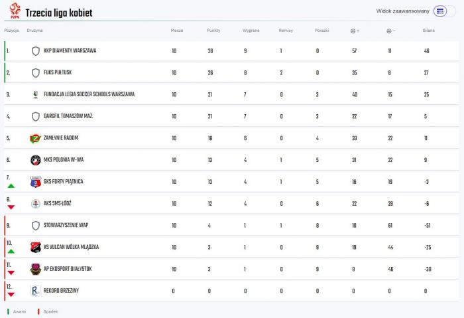Open Stowarzyszenie WAP team row
Image resolution: width=464 pixels, height=318 pixels.
pyautogui.click(x=231, y=225)
